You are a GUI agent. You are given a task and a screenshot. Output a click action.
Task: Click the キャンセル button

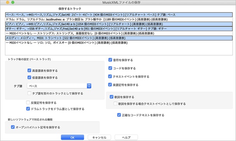tap(99, 137)
